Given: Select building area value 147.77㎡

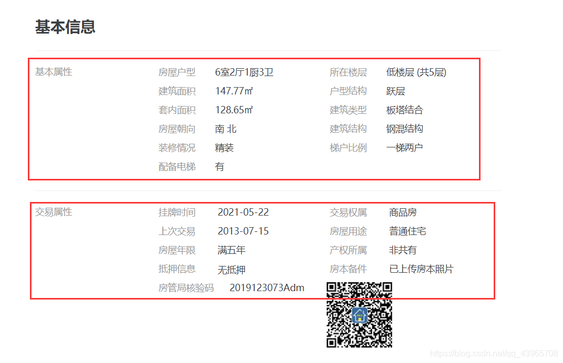Looking at the screenshot, I should pos(234,91).
